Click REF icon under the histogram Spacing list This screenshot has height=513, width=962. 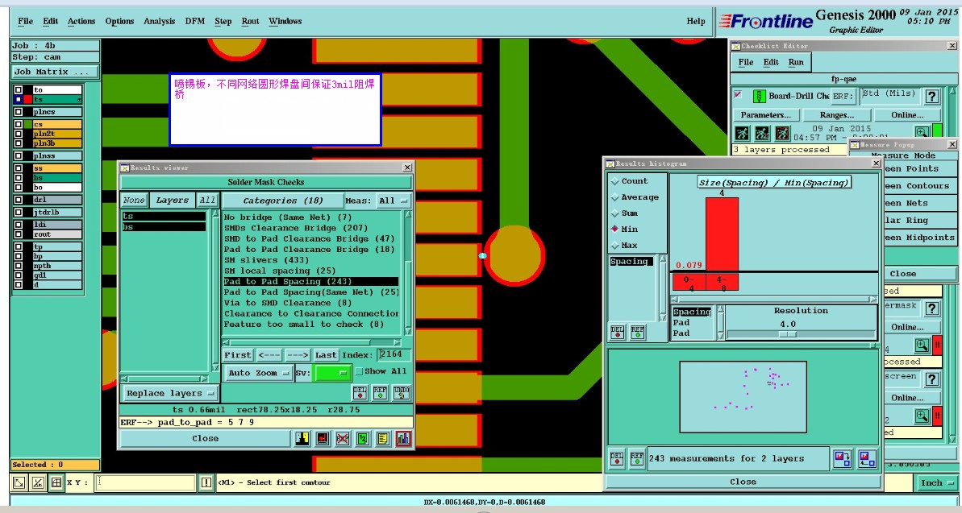pyautogui.click(x=638, y=332)
